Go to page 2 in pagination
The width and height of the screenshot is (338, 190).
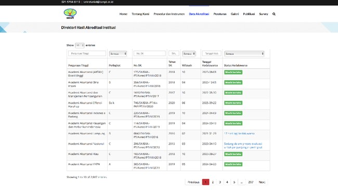point(213,182)
